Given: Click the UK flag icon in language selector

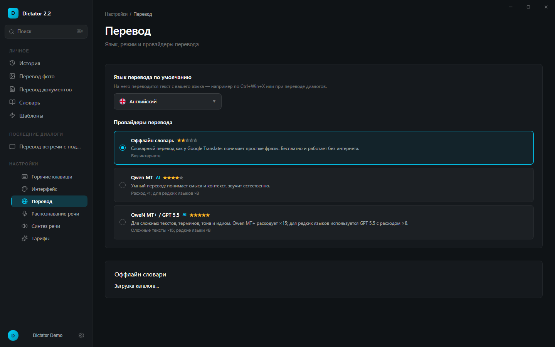Looking at the screenshot, I should point(123,101).
